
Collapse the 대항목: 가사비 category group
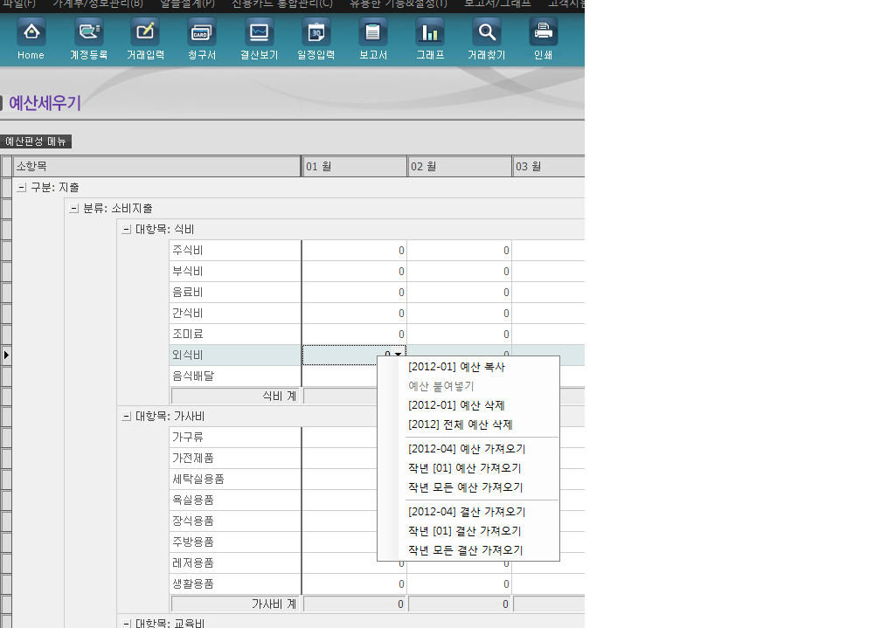tap(125, 415)
